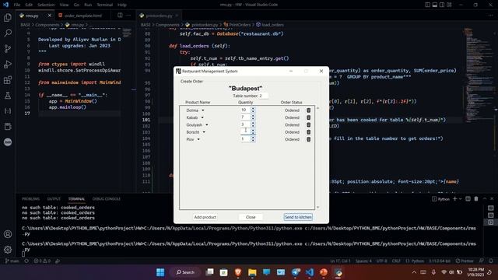
Task: Switch to order_template.html tab
Action: coord(82,16)
